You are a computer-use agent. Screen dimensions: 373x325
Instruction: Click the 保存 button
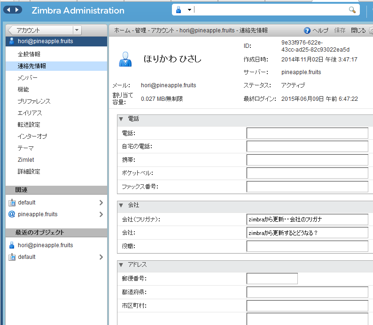[x=340, y=30]
